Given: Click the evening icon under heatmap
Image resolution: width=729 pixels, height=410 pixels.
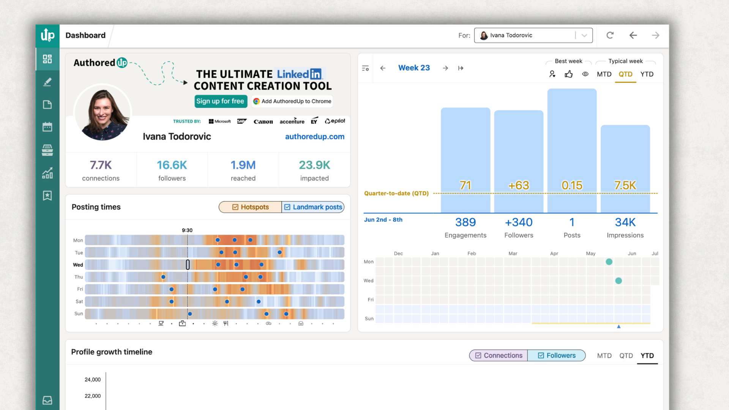Looking at the screenshot, I should [x=301, y=323].
